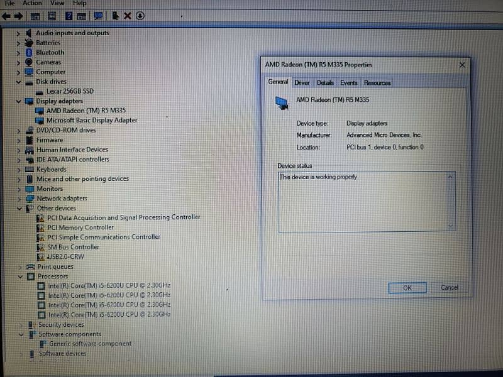Switch to the Events tab
This screenshot has height=377, width=503.
coord(348,83)
